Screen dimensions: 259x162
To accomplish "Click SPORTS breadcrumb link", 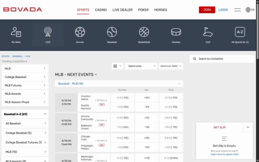I will (6, 56).
